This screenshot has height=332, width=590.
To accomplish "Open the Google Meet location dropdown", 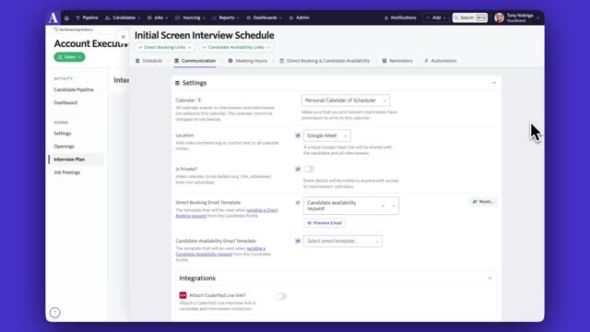I will [x=327, y=136].
